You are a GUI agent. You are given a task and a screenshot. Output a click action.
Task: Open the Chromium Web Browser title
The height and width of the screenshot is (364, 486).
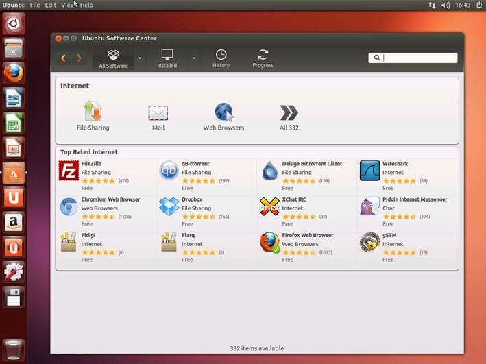pyautogui.click(x=110, y=199)
